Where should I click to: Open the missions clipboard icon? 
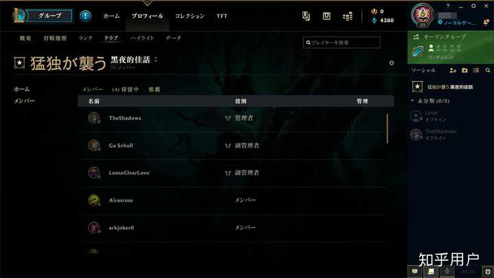click(305, 16)
